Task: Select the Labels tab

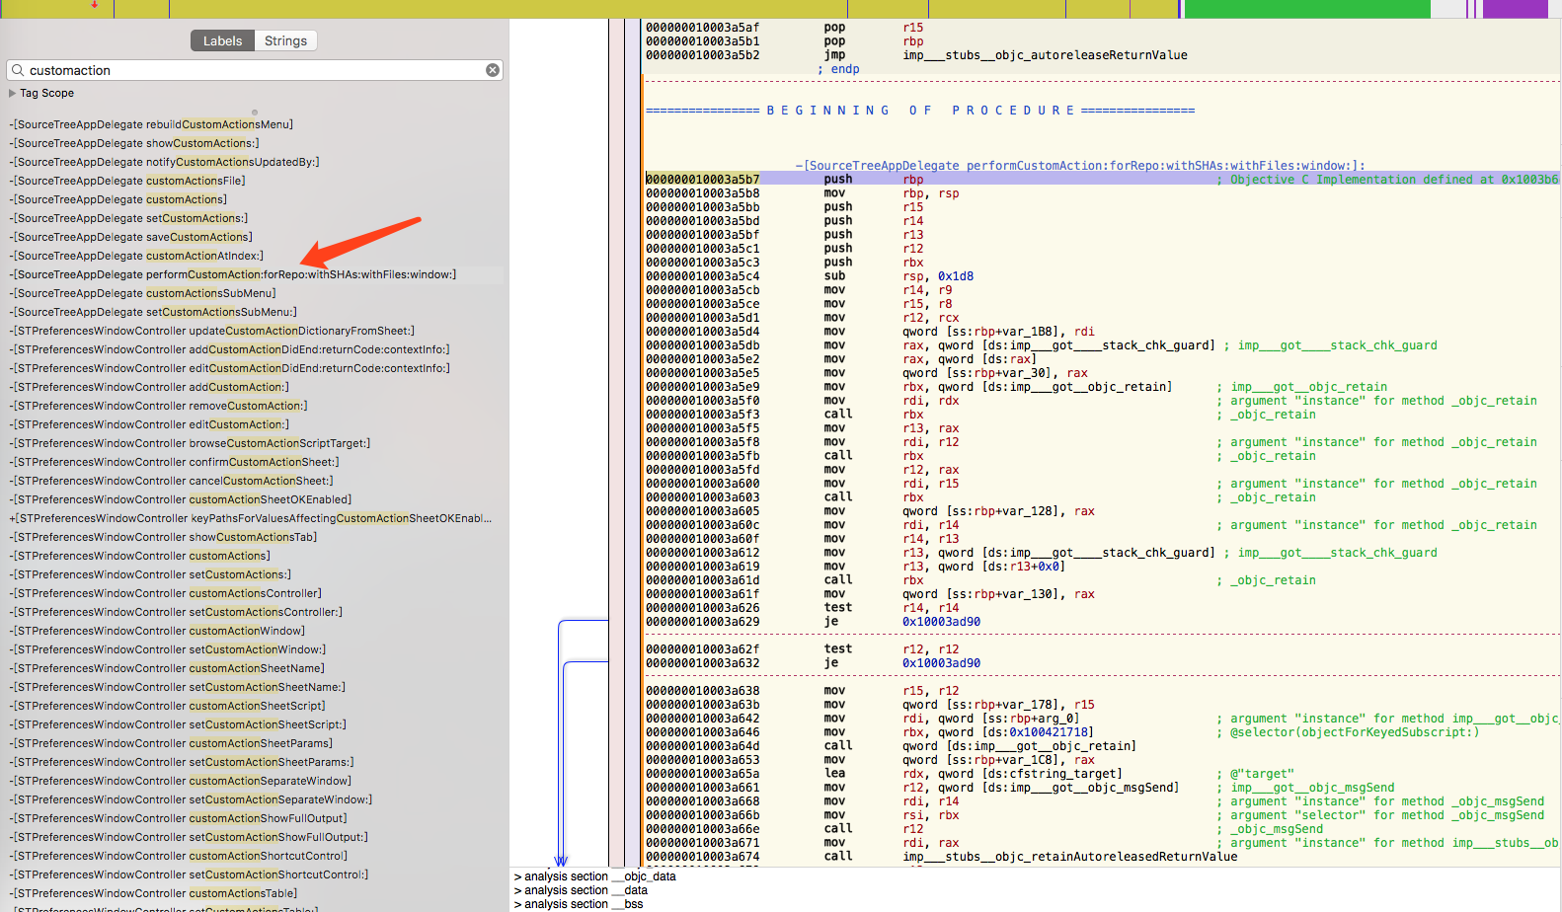Action: click(x=222, y=40)
